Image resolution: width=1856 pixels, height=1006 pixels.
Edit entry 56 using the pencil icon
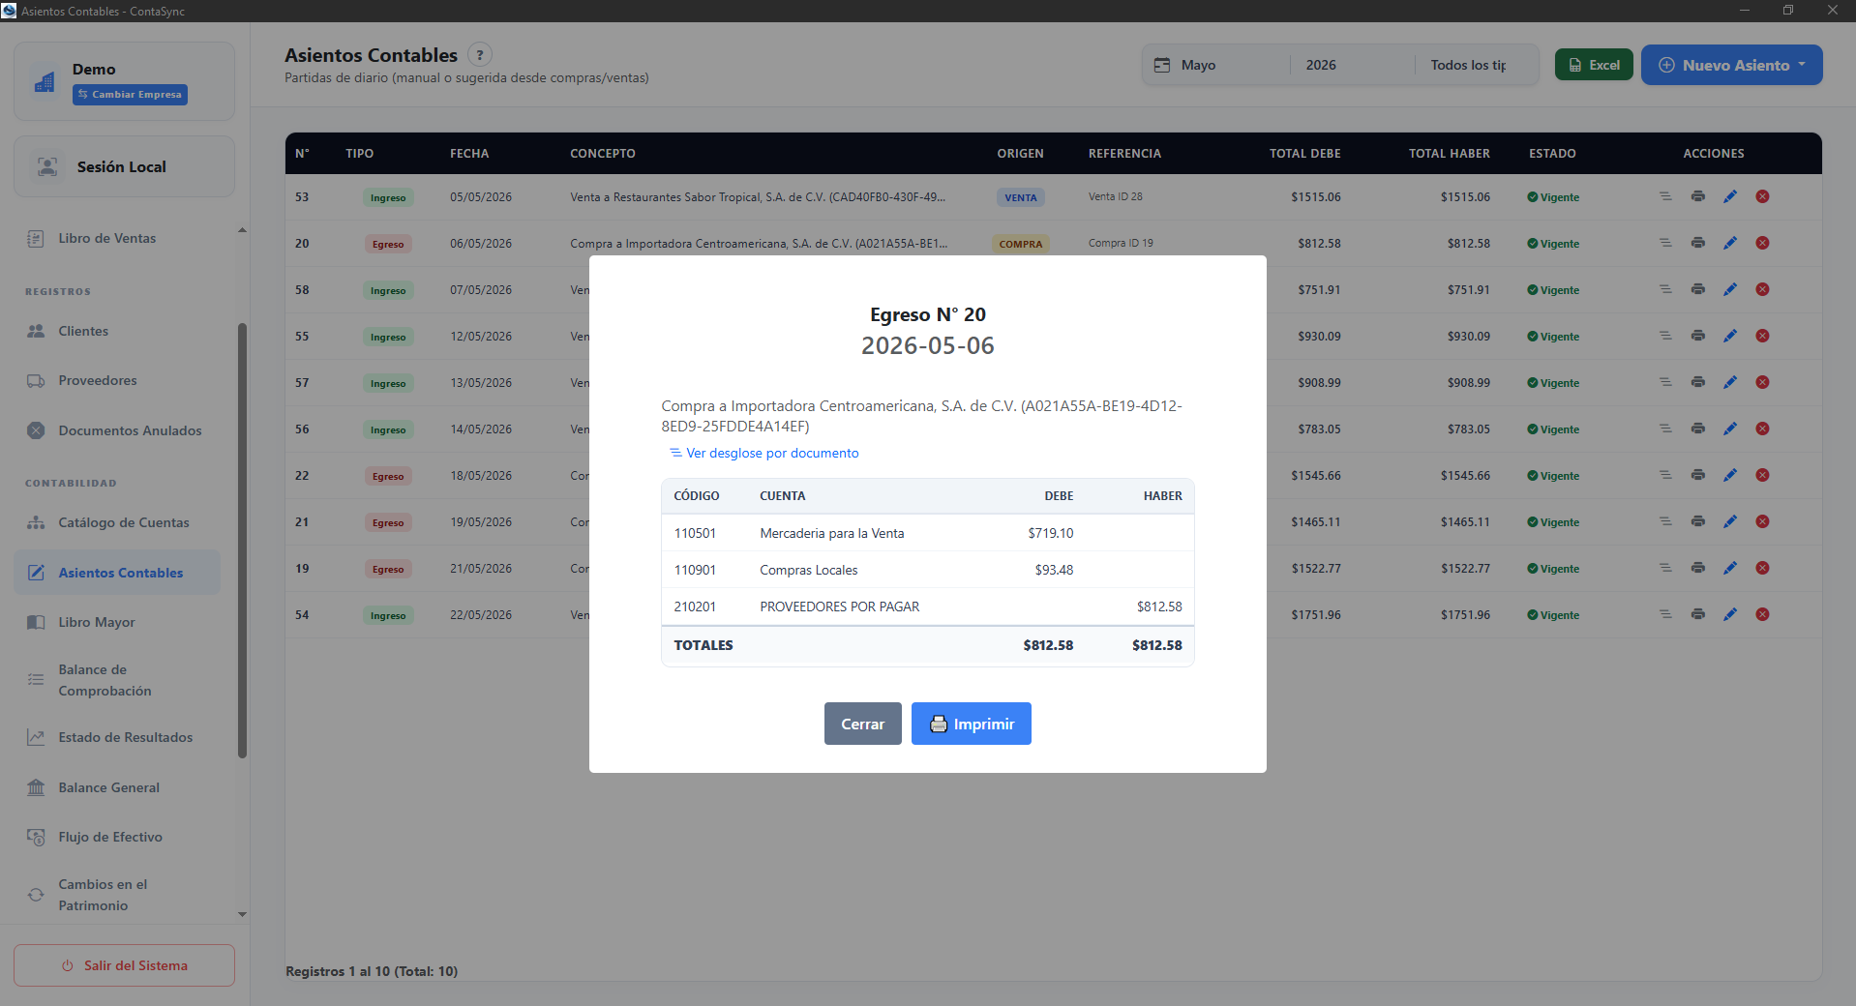tap(1730, 429)
